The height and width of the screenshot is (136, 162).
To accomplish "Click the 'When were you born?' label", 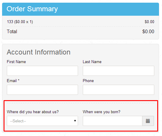I will point(102,112).
